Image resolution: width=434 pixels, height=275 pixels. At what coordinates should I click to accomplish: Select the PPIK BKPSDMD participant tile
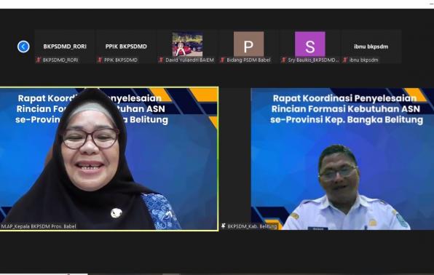pyautogui.click(x=126, y=47)
